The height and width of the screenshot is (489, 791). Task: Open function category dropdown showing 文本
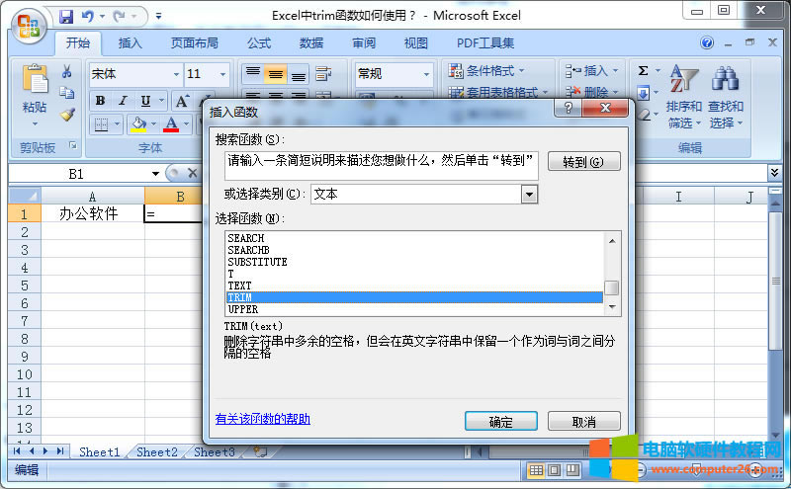click(x=529, y=194)
